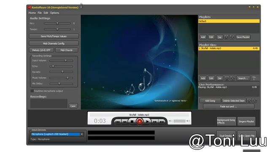
Task: Stop playback with the square stop button
Action: click(132, 122)
